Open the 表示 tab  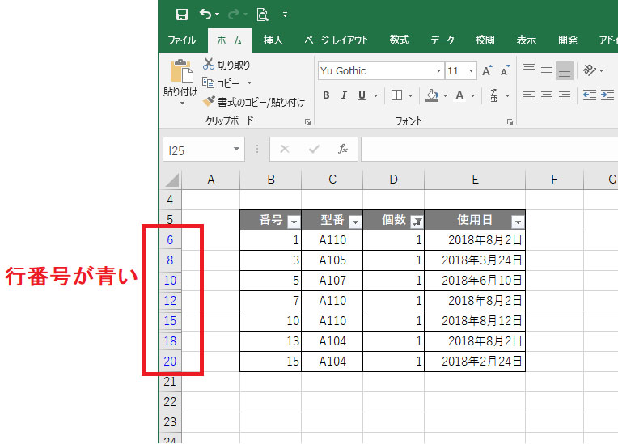(x=526, y=40)
